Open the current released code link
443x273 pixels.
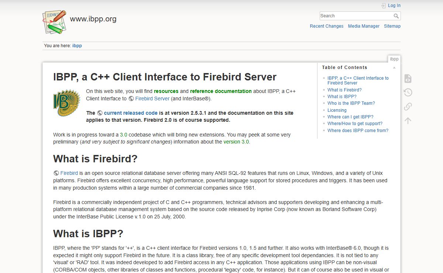pos(131,113)
